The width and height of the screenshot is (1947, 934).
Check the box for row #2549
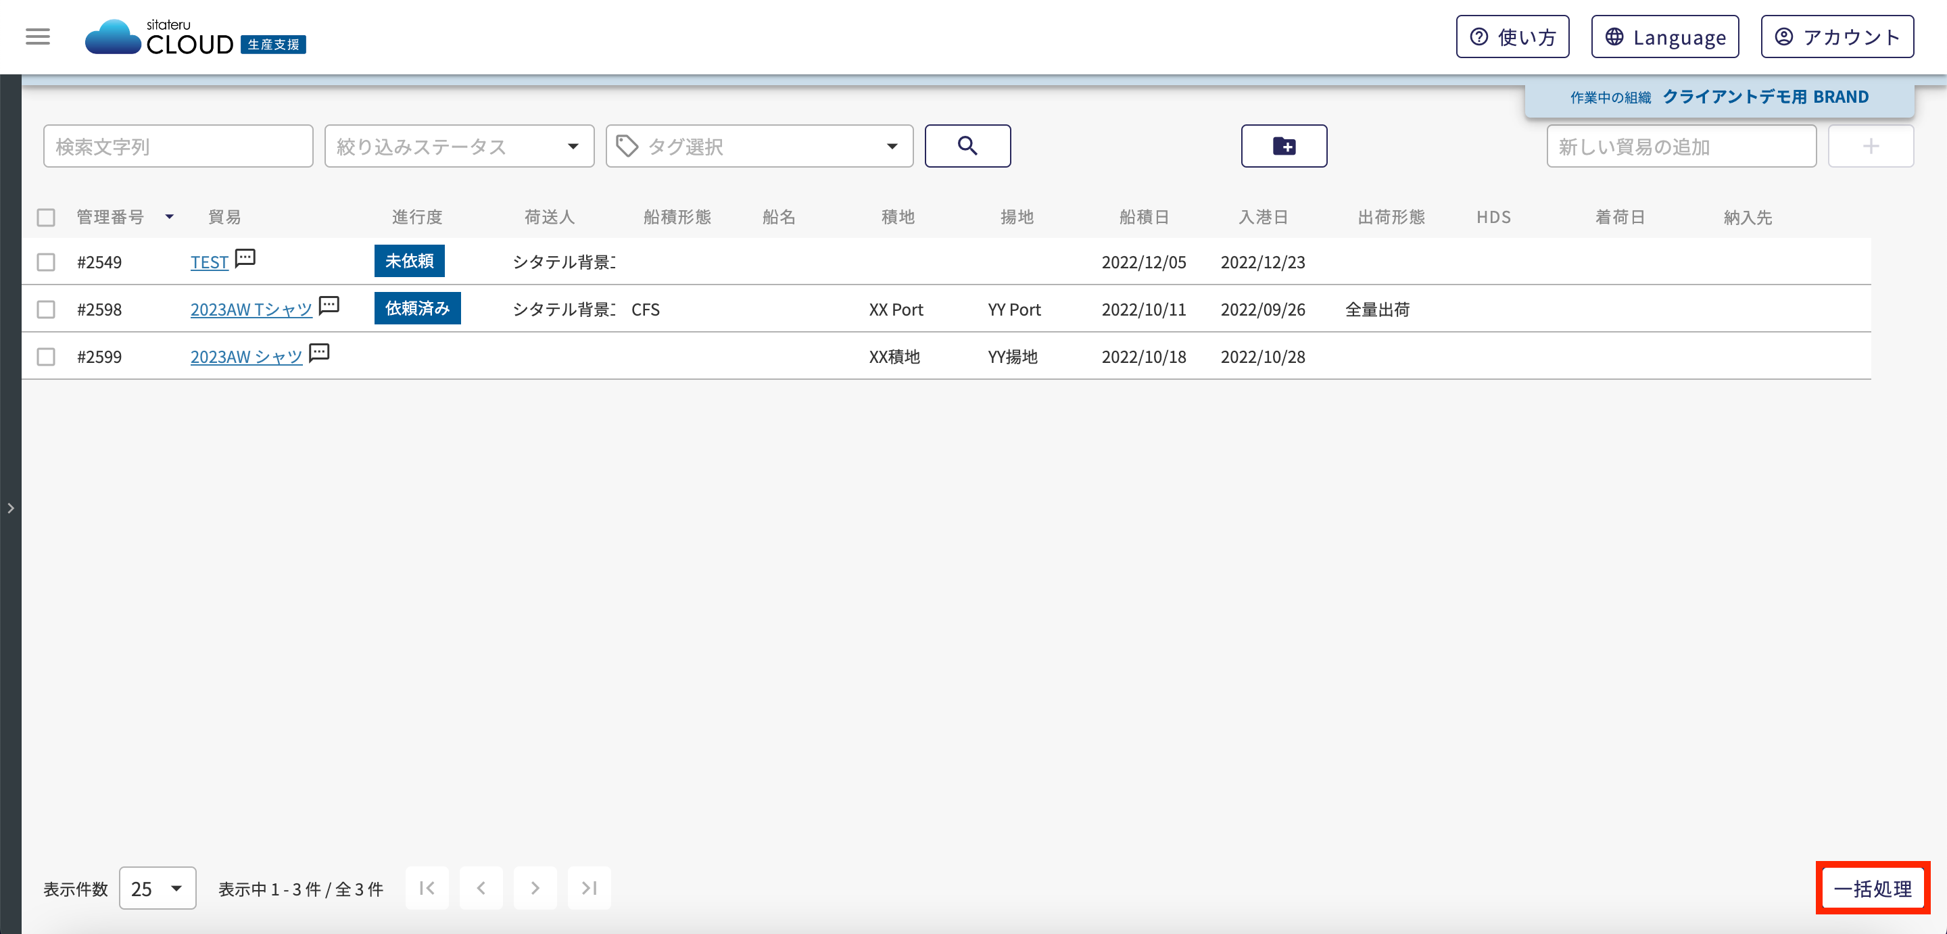point(46,262)
